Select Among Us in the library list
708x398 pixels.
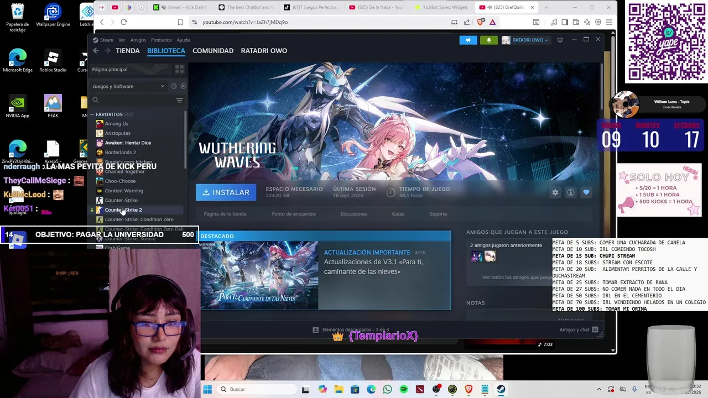tap(116, 124)
